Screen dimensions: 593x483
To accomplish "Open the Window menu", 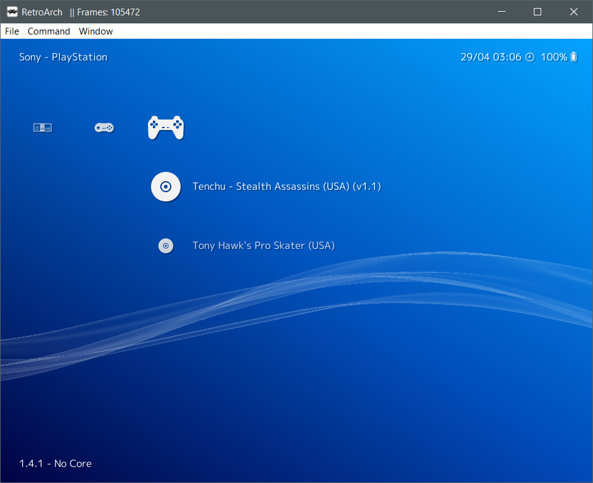I will click(x=96, y=31).
